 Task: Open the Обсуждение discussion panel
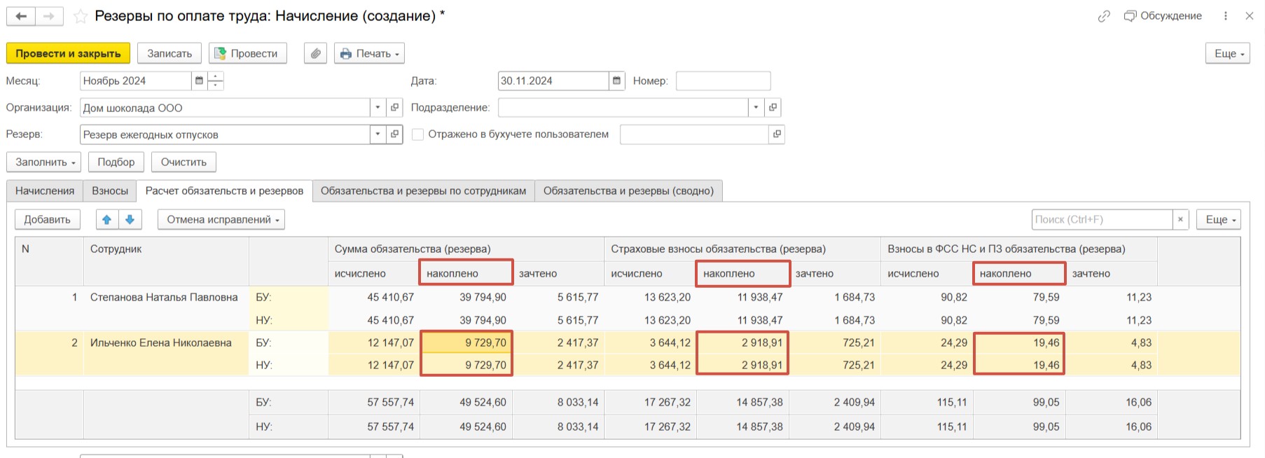(1163, 16)
